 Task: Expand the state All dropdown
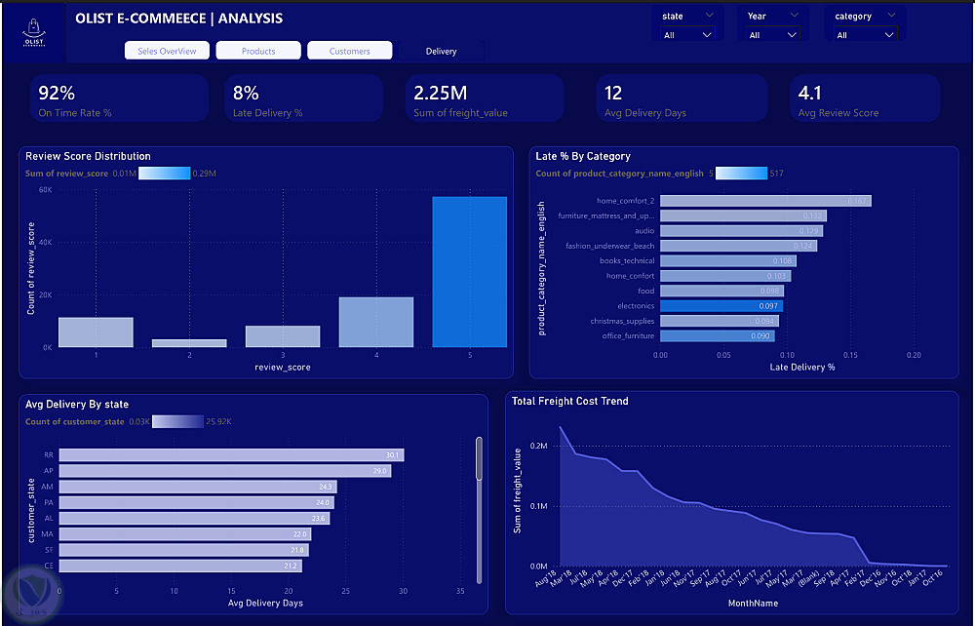(687, 35)
